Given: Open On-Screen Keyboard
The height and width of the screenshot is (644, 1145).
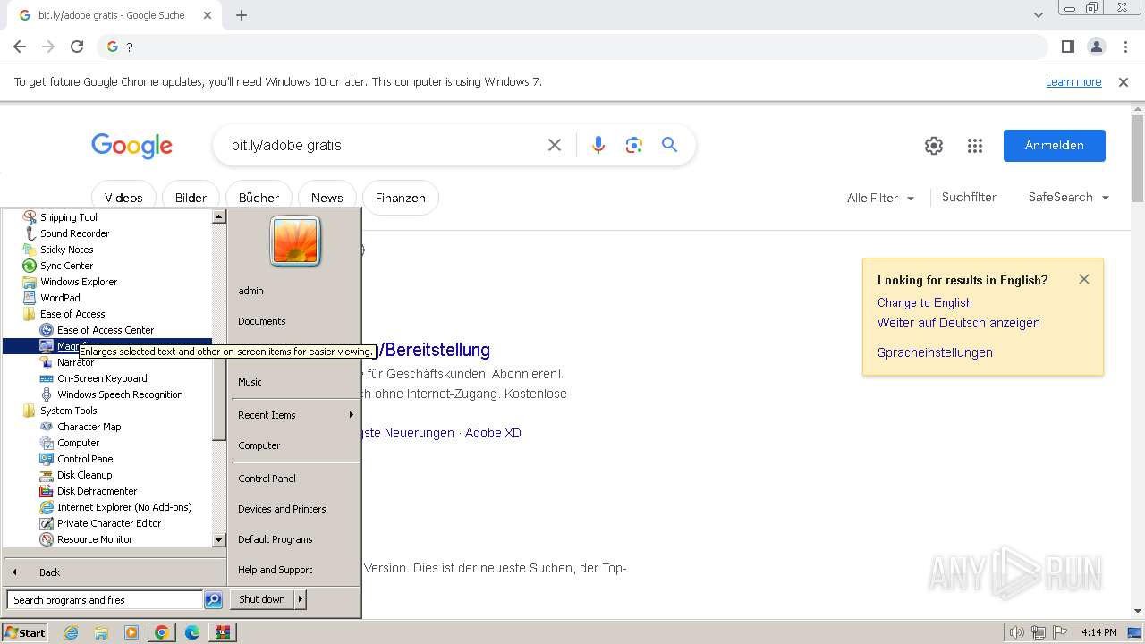Looking at the screenshot, I should pyautogui.click(x=102, y=378).
